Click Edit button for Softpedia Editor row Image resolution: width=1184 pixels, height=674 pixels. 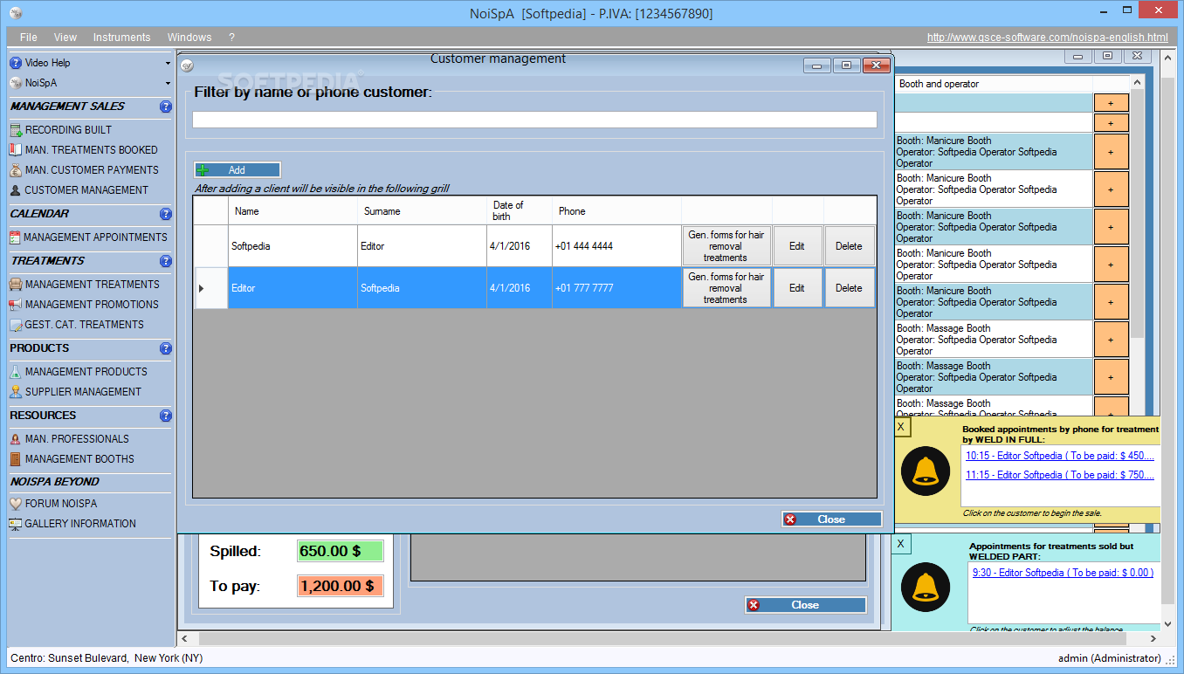coord(797,246)
